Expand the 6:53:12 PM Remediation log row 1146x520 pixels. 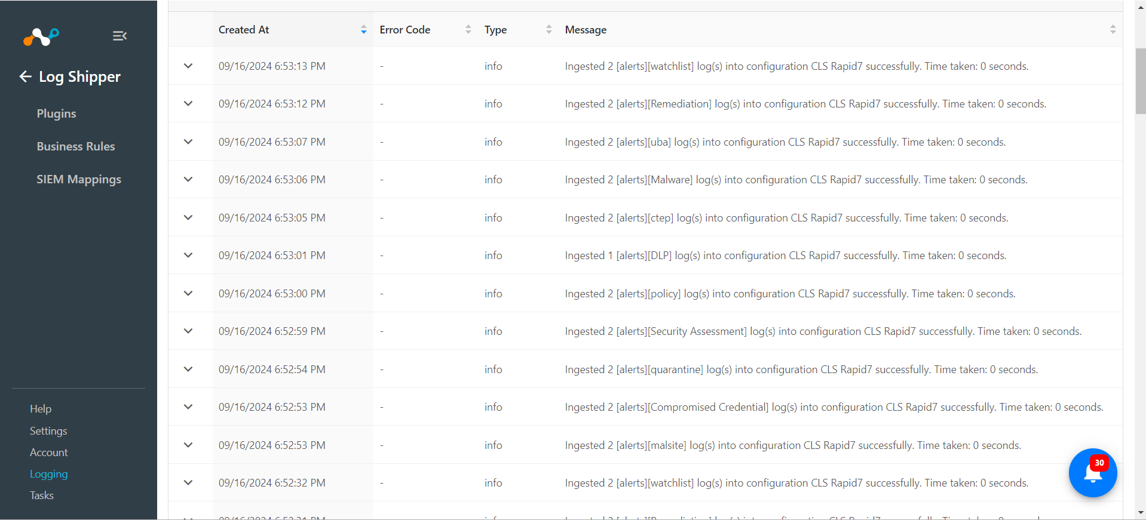point(188,103)
